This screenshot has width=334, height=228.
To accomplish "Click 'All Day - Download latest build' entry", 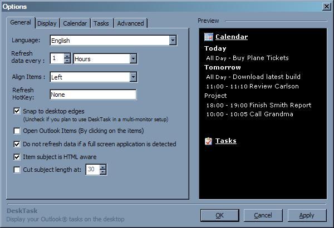I will [x=253, y=77].
